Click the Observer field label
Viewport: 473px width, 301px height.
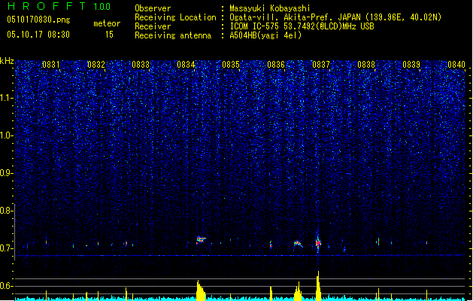153,8
